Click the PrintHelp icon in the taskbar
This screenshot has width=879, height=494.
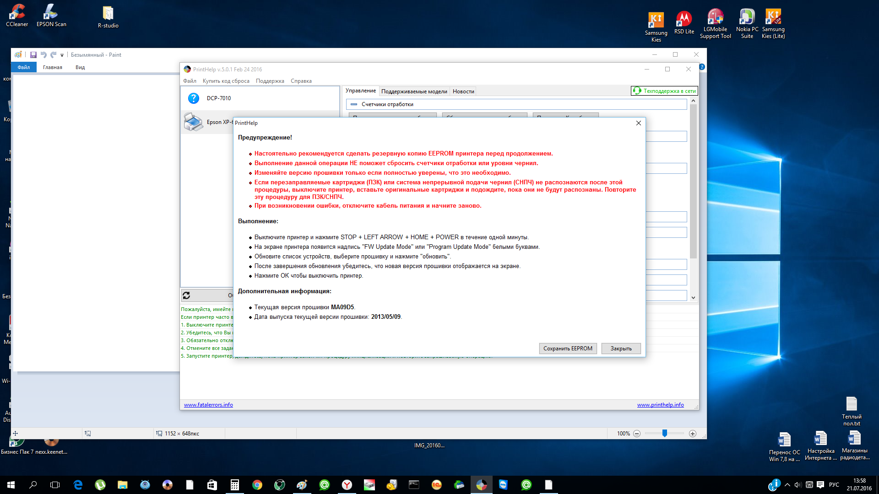[x=481, y=485]
